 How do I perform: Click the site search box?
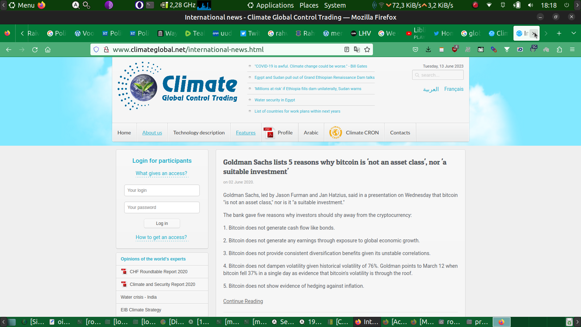pyautogui.click(x=438, y=75)
